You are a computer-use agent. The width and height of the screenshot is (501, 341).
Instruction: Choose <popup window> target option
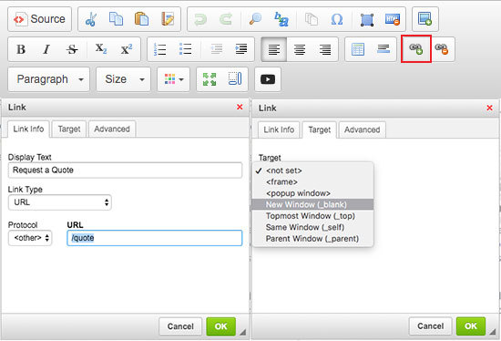pyautogui.click(x=312, y=193)
